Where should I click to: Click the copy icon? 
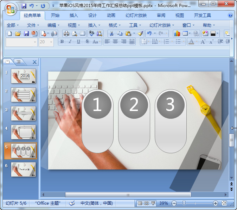120,33
